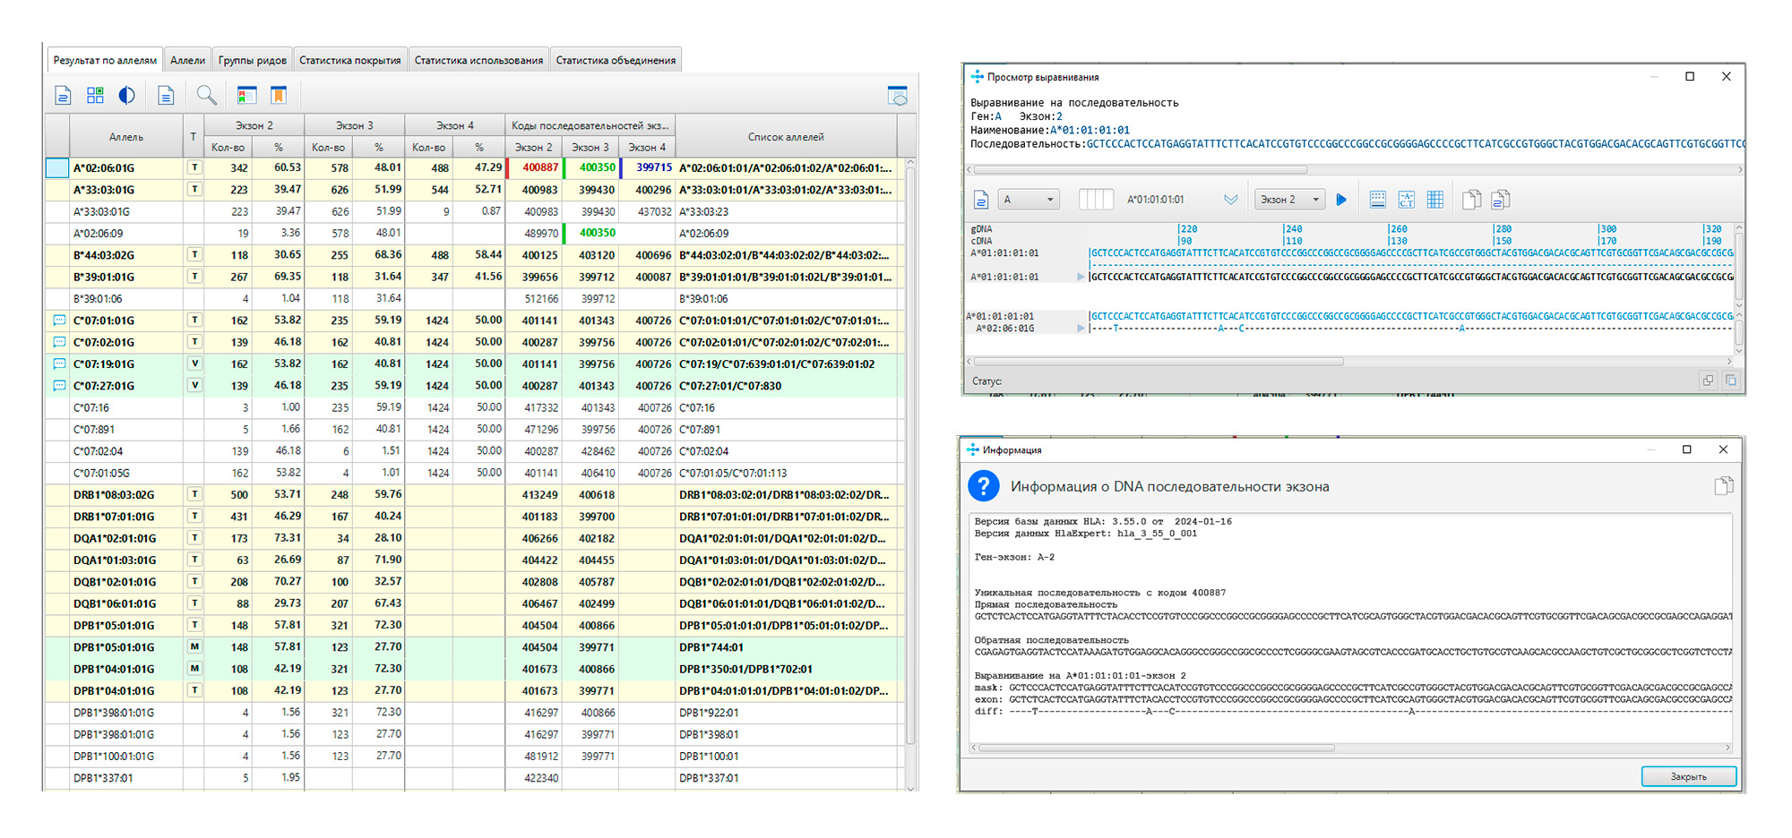
Task: Click the four-squares grid icon in results toolbar
Action: tap(95, 95)
